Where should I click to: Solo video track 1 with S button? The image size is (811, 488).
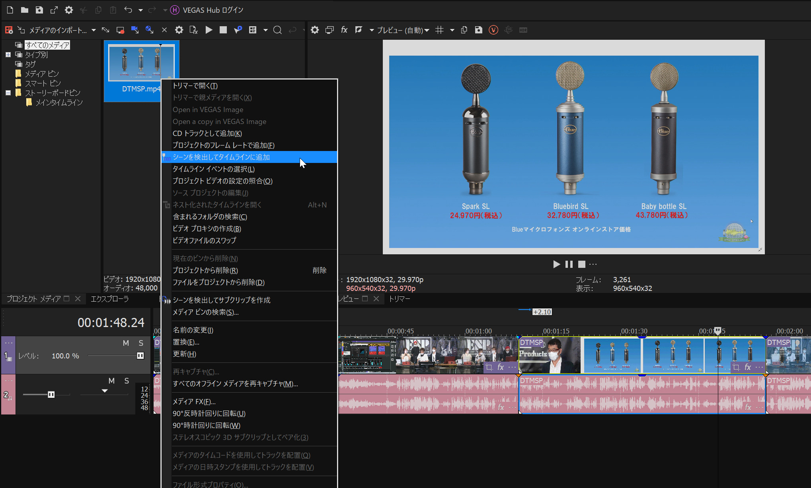(x=141, y=343)
